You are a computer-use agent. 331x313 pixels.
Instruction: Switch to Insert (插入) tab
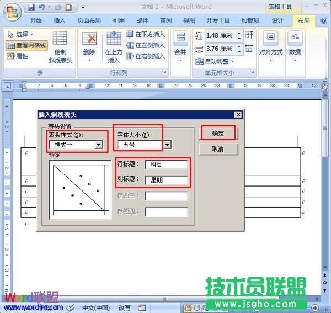(60, 20)
